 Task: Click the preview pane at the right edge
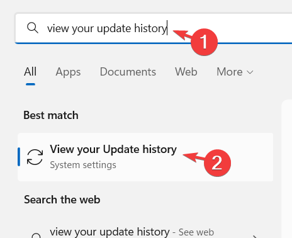pos(287,169)
